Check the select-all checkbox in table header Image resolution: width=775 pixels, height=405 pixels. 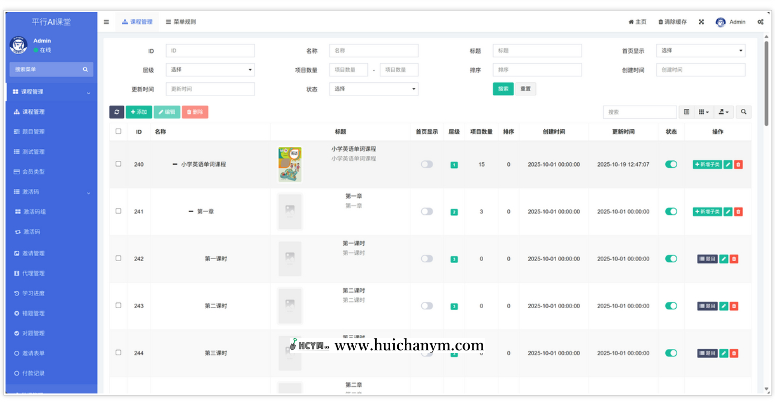[118, 131]
